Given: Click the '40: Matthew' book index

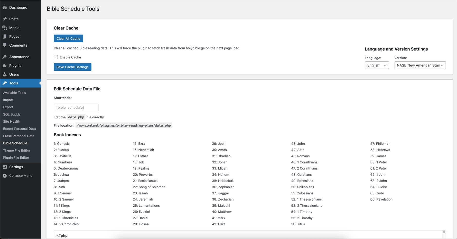Looking at the screenshot, I should point(222,212).
